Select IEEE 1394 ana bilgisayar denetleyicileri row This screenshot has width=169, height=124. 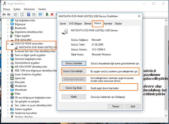(x=36, y=71)
